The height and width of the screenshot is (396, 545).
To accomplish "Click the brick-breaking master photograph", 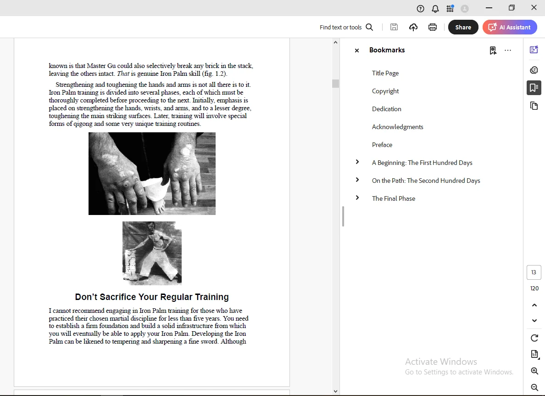I will pos(152,253).
